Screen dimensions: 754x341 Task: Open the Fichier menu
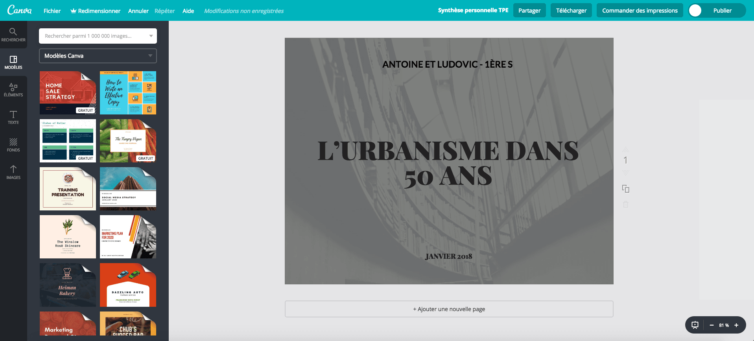[x=52, y=11]
